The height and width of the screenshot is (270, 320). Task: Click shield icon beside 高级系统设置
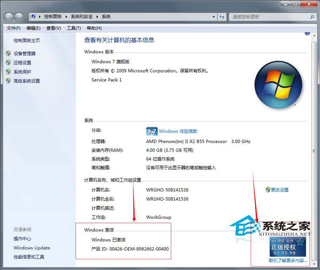pos(8,81)
